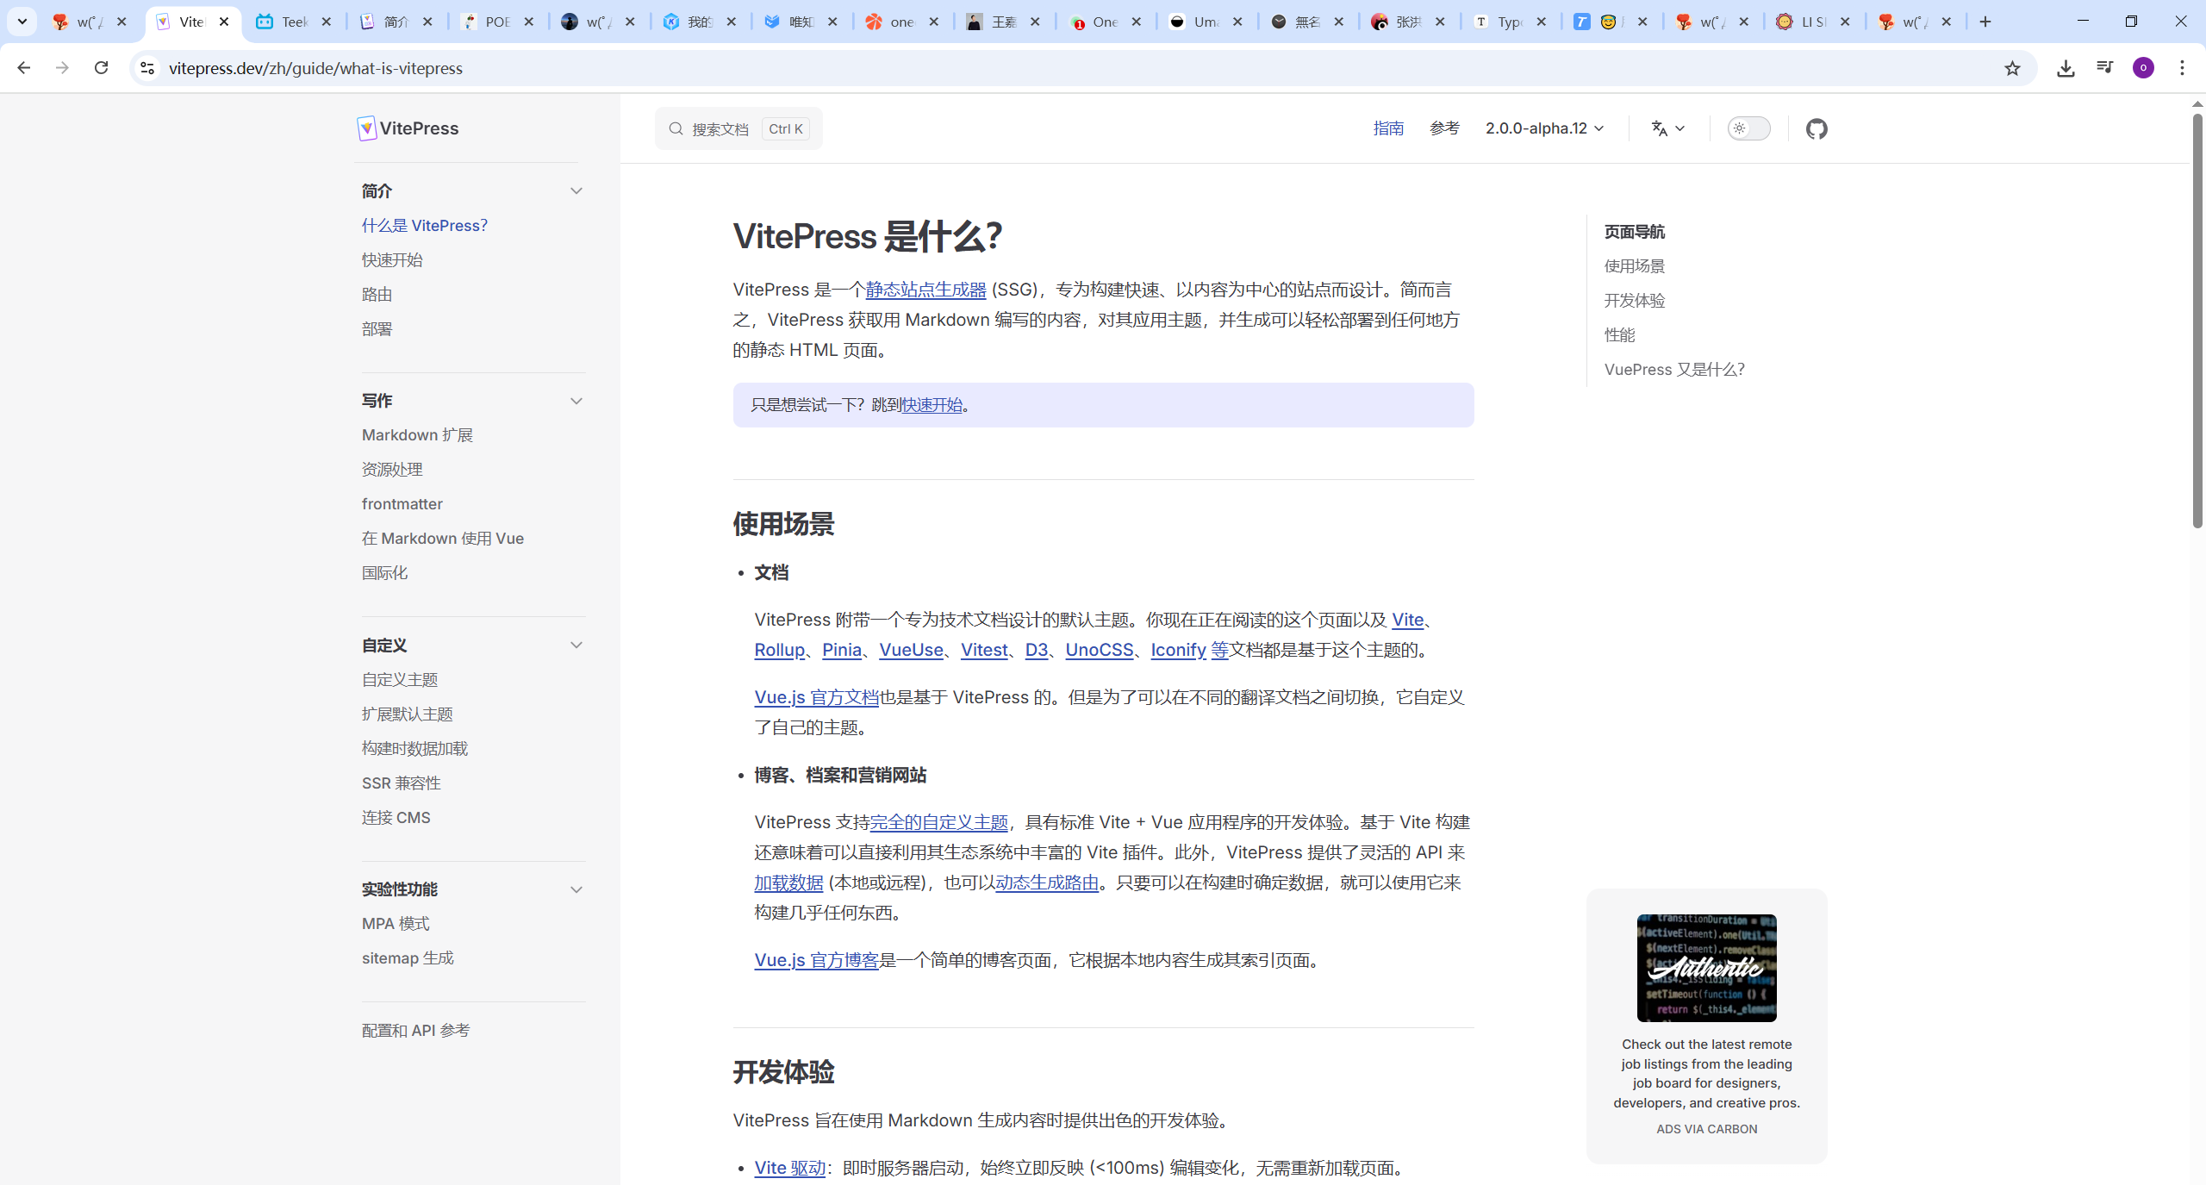The image size is (2206, 1185).
Task: Open 构建时数据加载 sidebar page
Action: point(414,748)
